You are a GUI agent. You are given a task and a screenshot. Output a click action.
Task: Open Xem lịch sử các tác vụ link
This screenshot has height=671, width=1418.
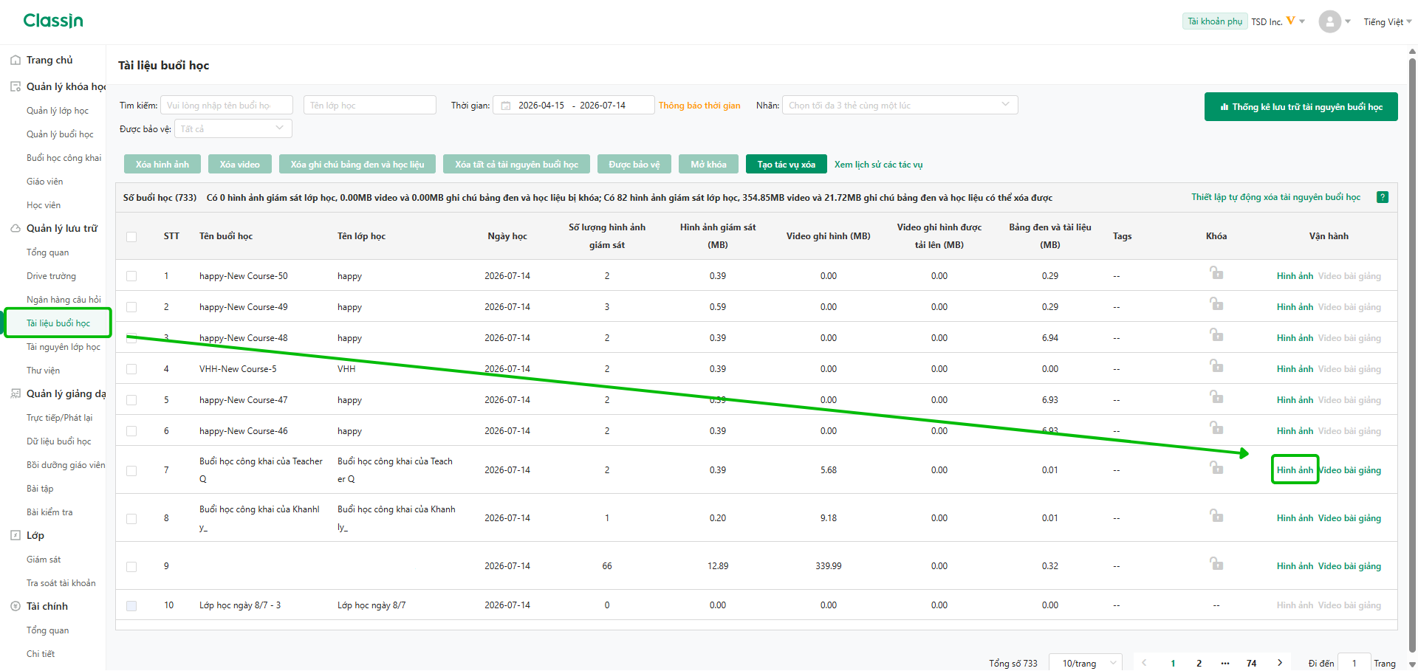coord(878,165)
